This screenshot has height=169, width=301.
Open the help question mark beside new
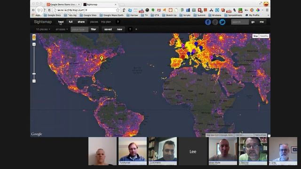coord(130,29)
